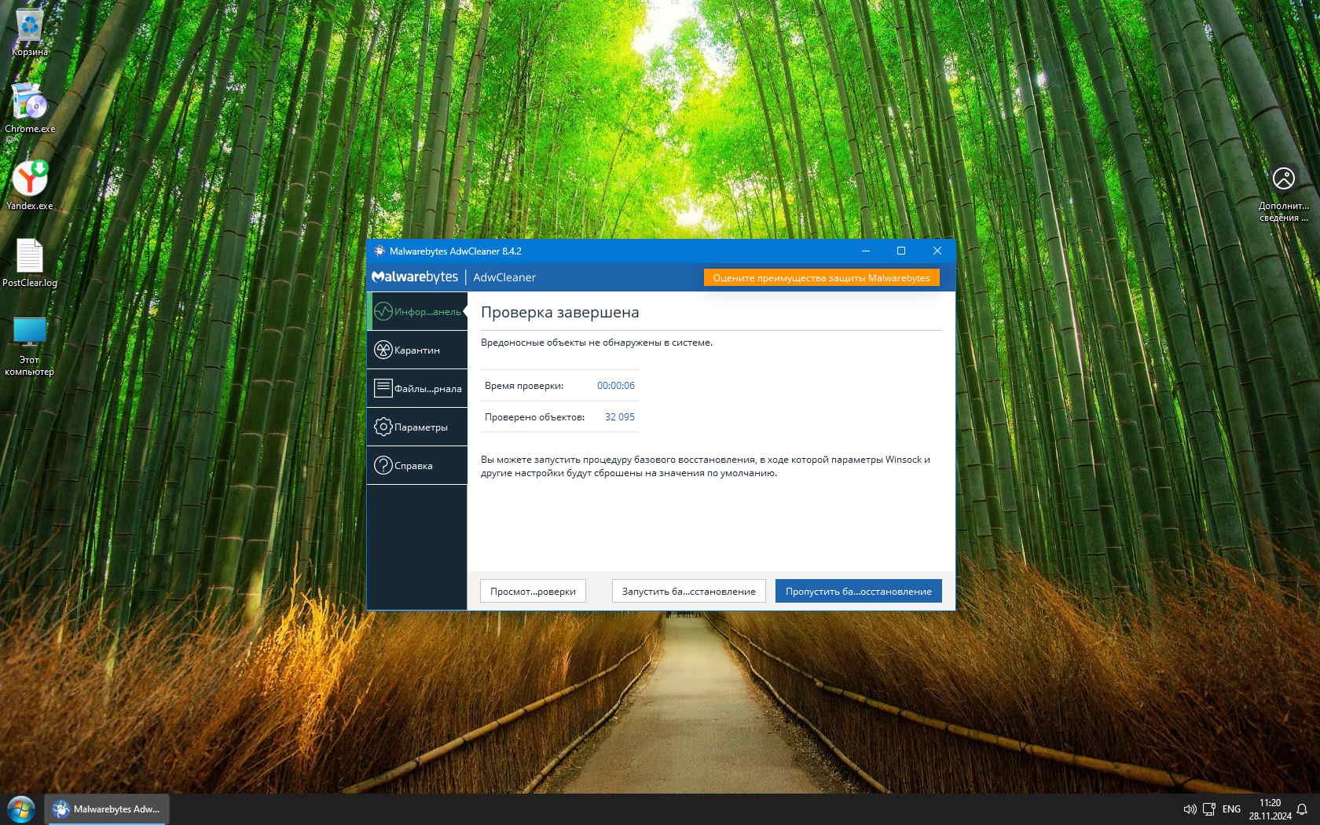Click the Проверено объектов label
This screenshot has height=825, width=1320.
(535, 417)
